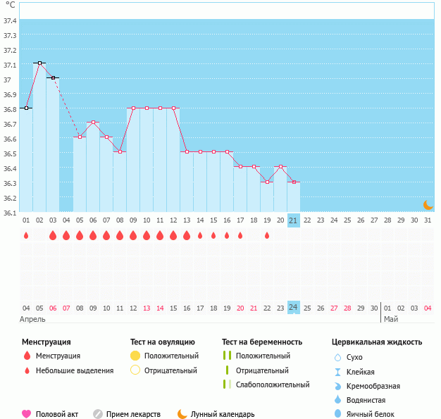Viewport: 441px width, 419px height.
Task: Click the menstruation drop under day 03
Action: pos(53,235)
